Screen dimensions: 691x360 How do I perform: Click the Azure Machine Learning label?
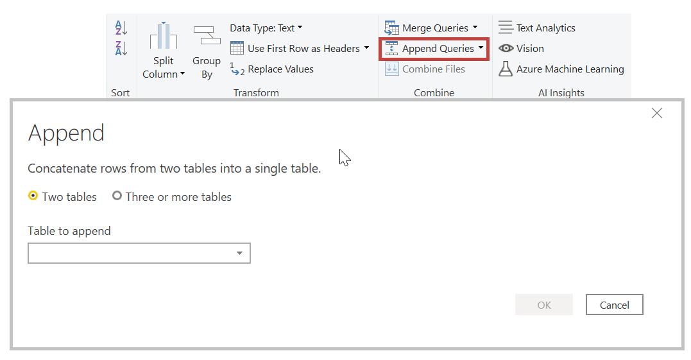[570, 69]
